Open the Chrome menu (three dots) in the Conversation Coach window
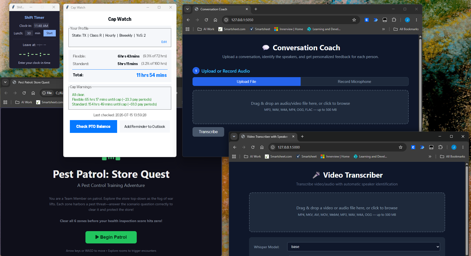This screenshot has width=471, height=256. tap(416, 20)
